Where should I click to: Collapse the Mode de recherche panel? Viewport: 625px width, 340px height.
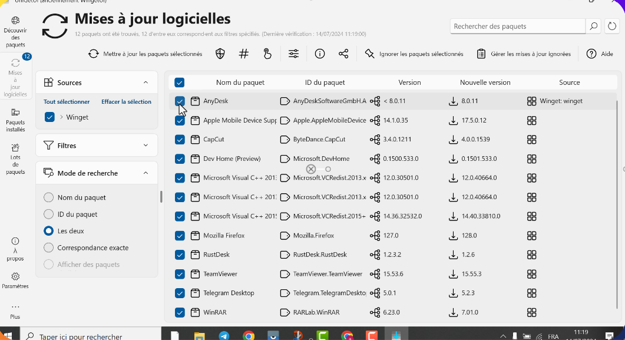(145, 173)
